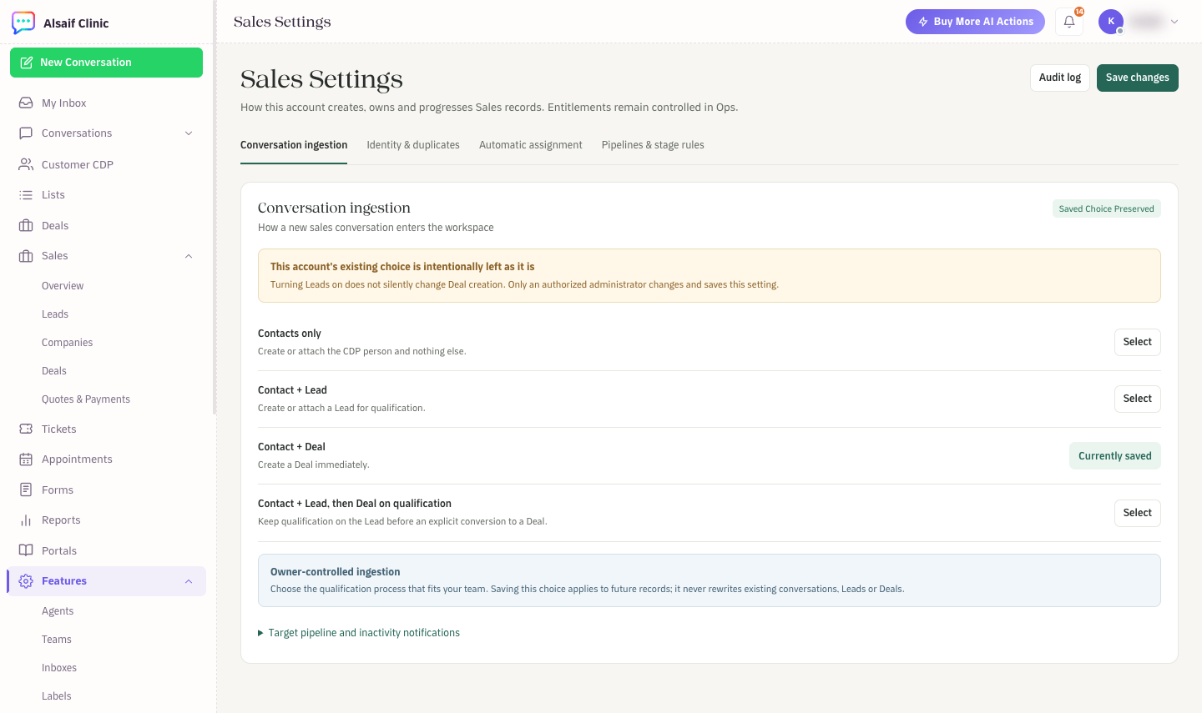Expand Target pipeline and inactivity notifications
Viewport: 1202px width, 713px height.
pyautogui.click(x=359, y=633)
